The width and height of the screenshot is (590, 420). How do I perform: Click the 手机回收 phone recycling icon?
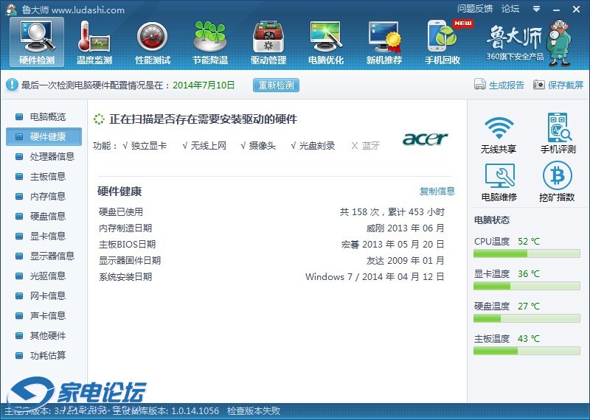(x=442, y=41)
